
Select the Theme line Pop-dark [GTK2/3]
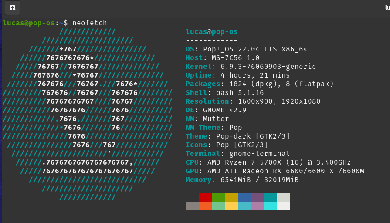pos(238,136)
